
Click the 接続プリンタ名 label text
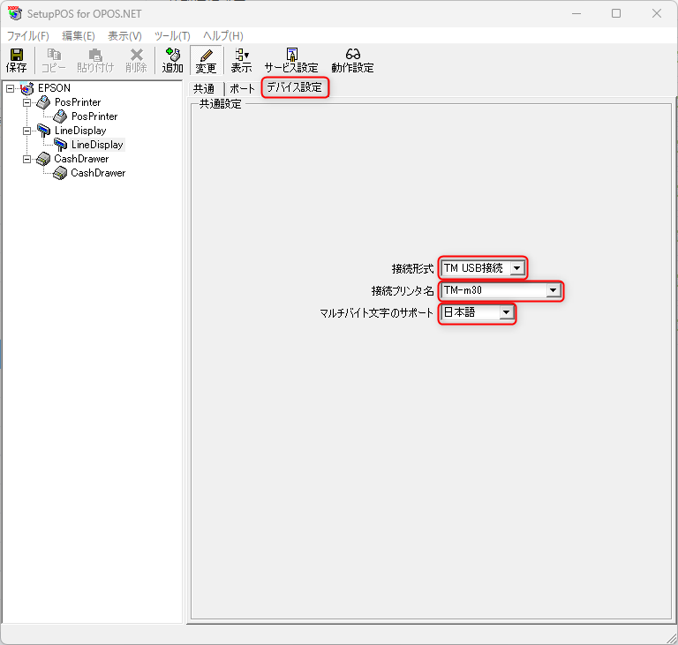pos(403,291)
